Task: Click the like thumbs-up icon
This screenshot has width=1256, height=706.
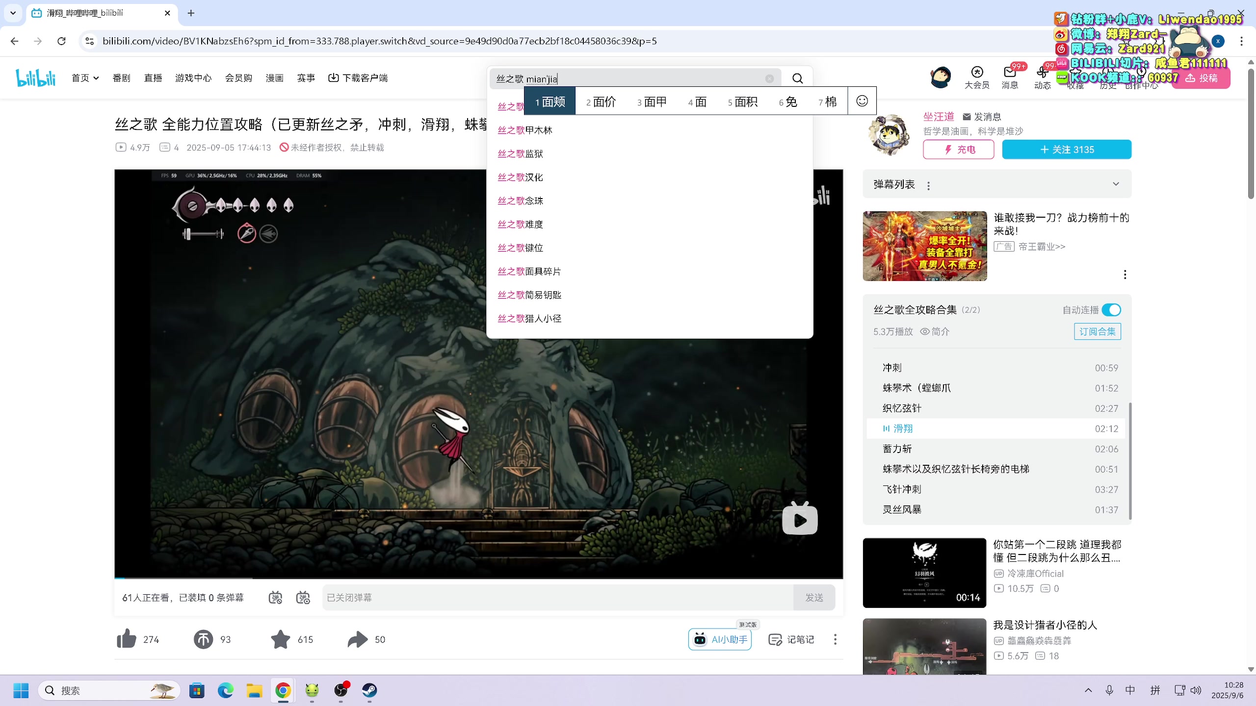Action: click(x=127, y=639)
